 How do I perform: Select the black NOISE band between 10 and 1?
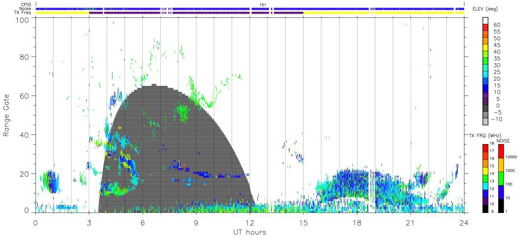pyautogui.click(x=501, y=205)
